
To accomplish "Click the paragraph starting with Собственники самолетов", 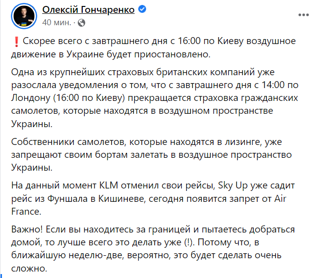I will pyautogui.click(x=152, y=154).
